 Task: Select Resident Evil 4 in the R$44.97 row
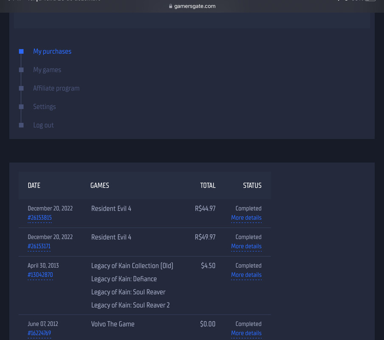coord(111,209)
